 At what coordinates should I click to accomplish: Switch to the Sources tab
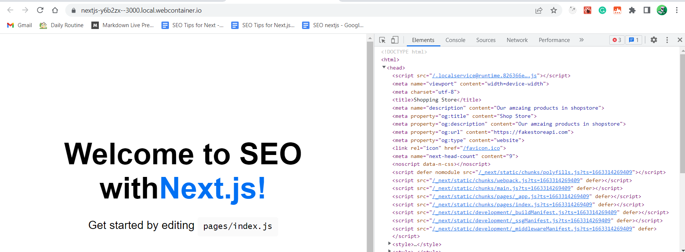(x=486, y=40)
